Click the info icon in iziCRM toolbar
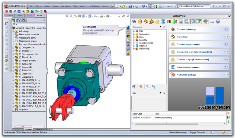Image resolution: width=235 pixels, height=138 pixels. point(212,22)
